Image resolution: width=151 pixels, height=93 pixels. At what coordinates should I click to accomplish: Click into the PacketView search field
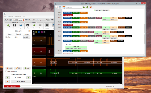pos(74,7)
